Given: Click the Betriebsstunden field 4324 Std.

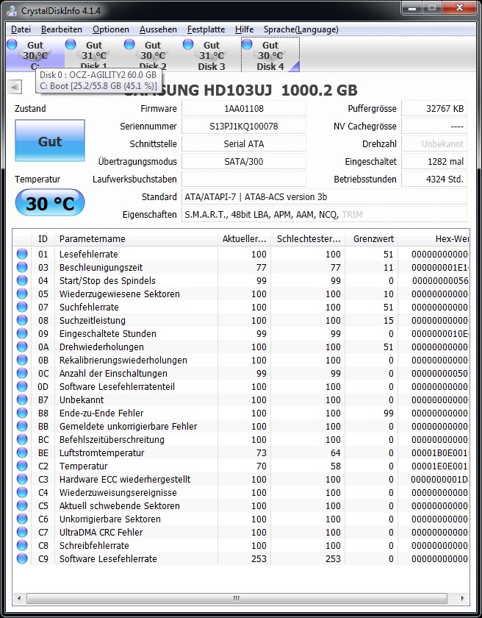Looking at the screenshot, I should pos(434,179).
